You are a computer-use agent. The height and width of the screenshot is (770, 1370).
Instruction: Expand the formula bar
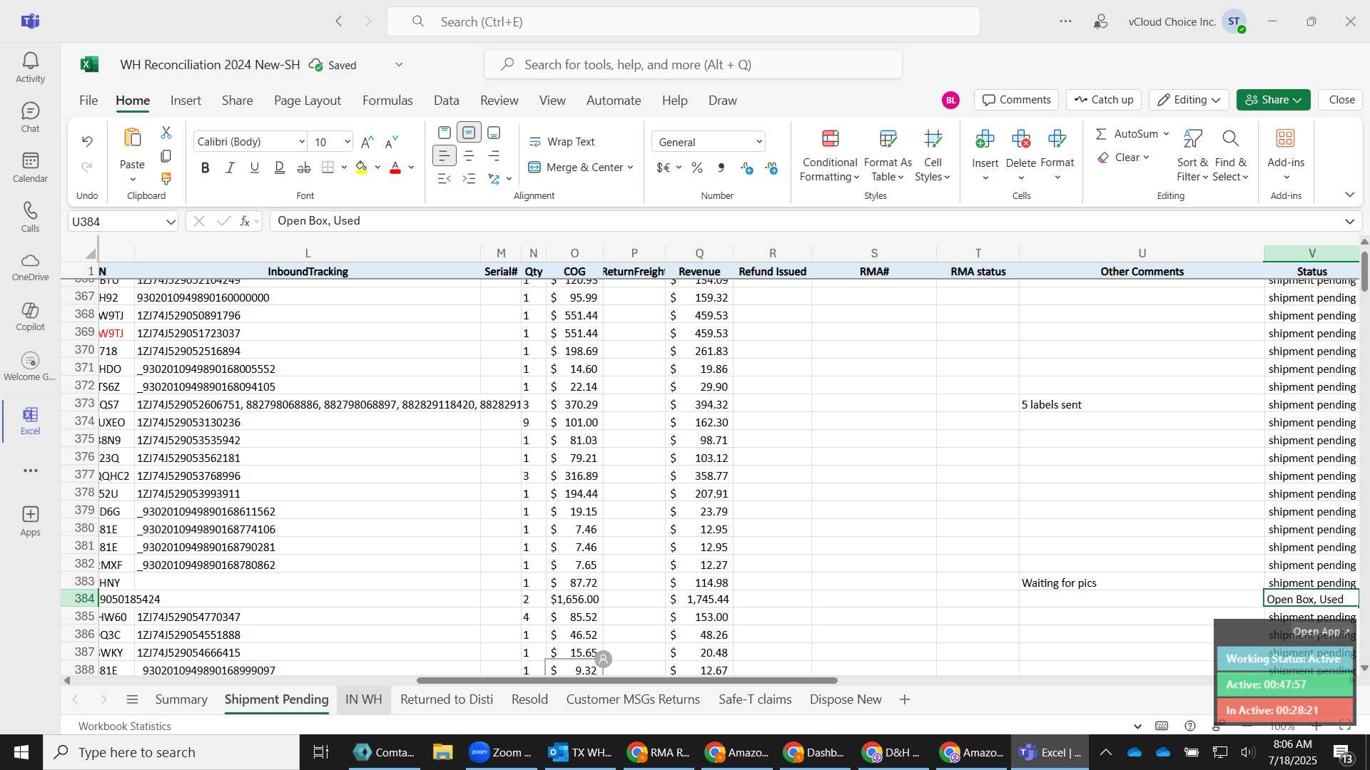click(x=1349, y=222)
